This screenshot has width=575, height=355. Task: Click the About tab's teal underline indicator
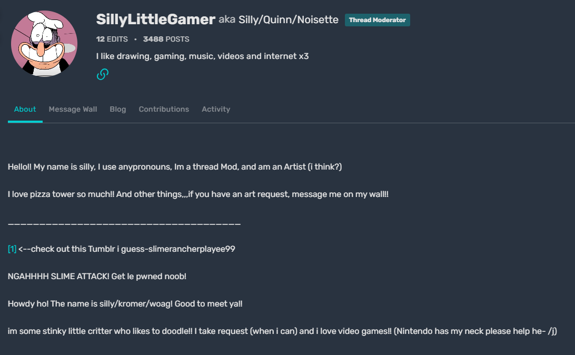[x=25, y=121]
